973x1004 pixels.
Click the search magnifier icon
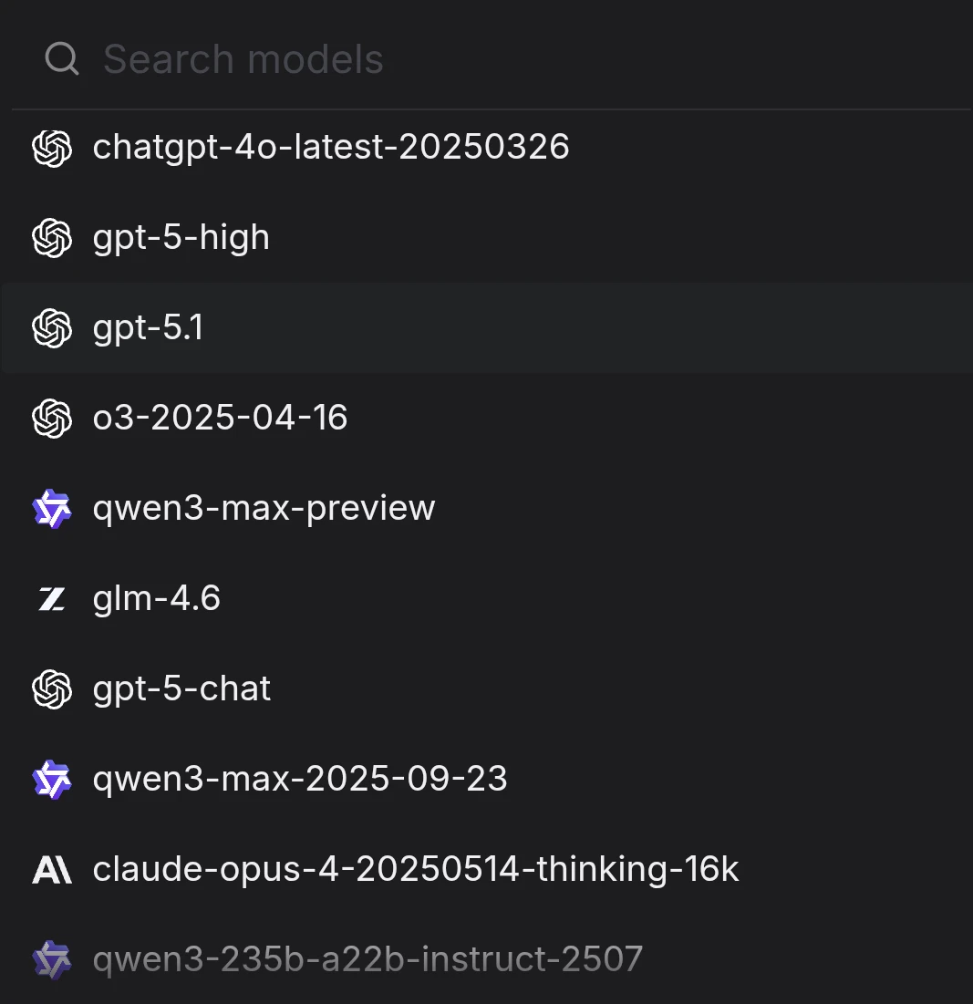(x=62, y=60)
